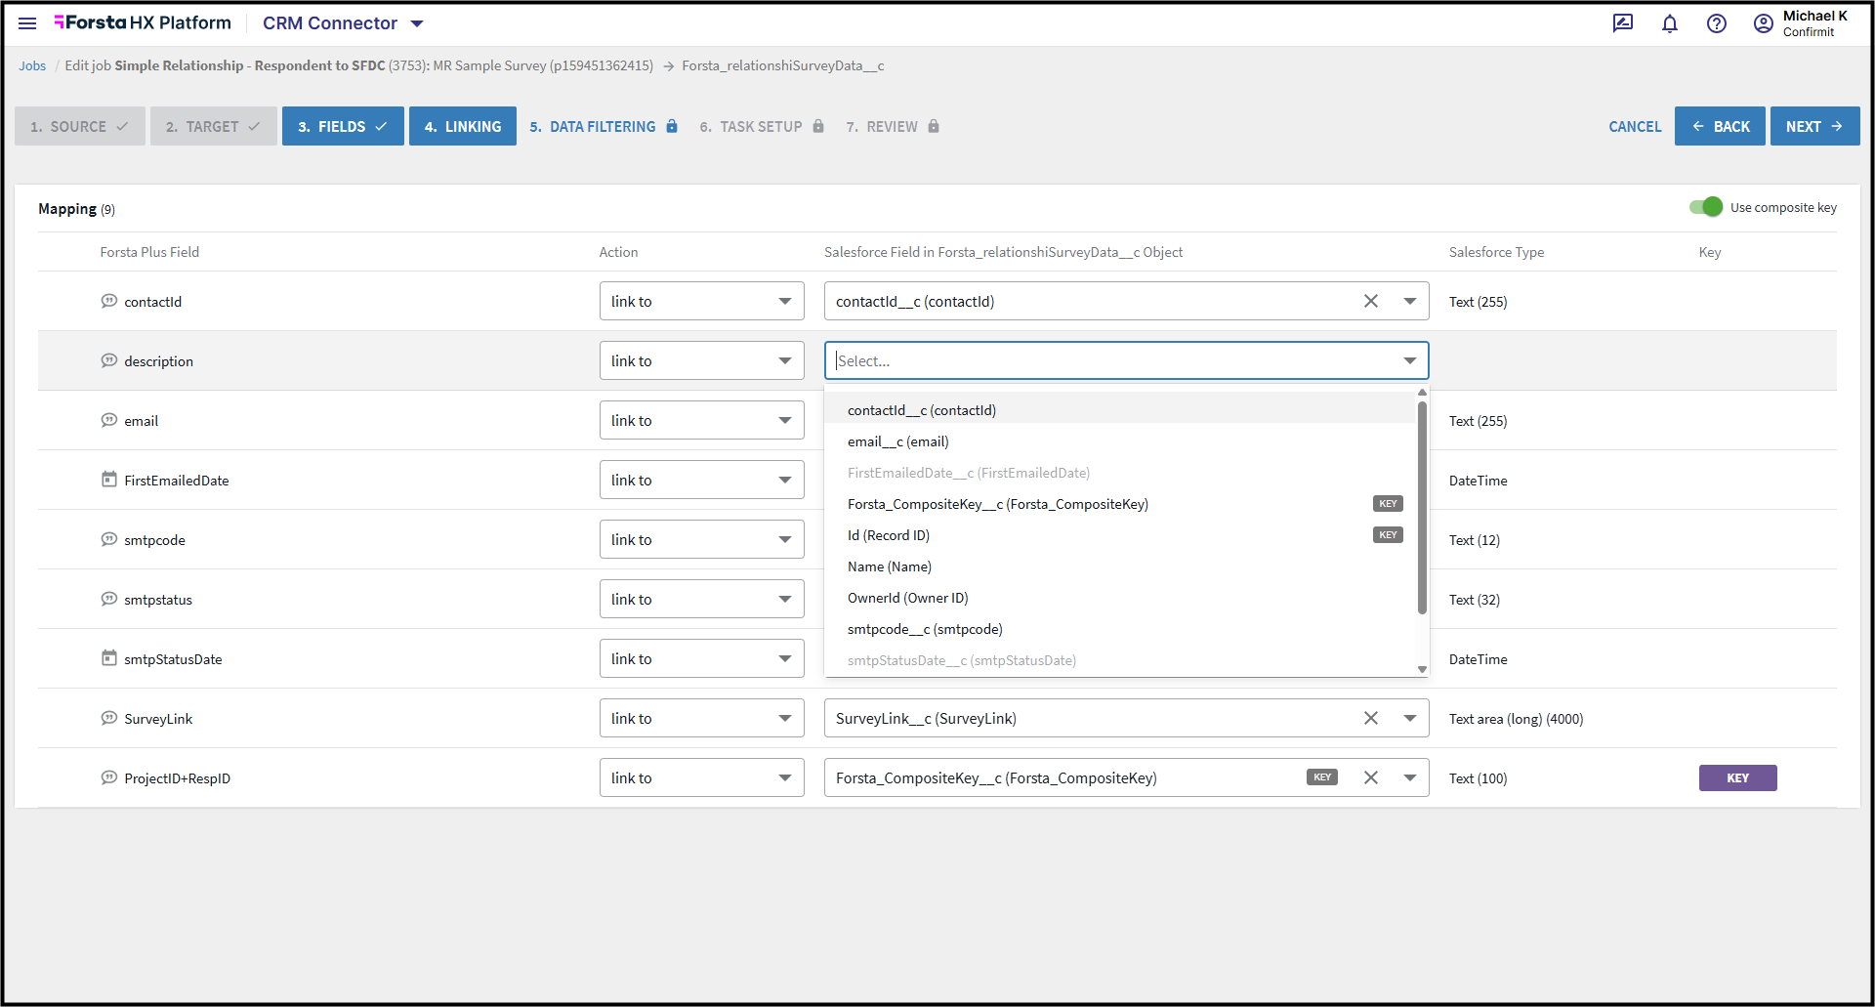This screenshot has height=1007, width=1875.
Task: Click the lock icon on Data Filtering
Action: [x=672, y=126]
